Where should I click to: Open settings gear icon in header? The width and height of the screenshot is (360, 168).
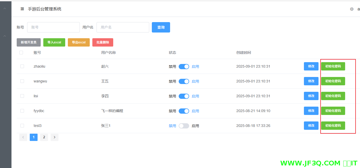(352, 9)
